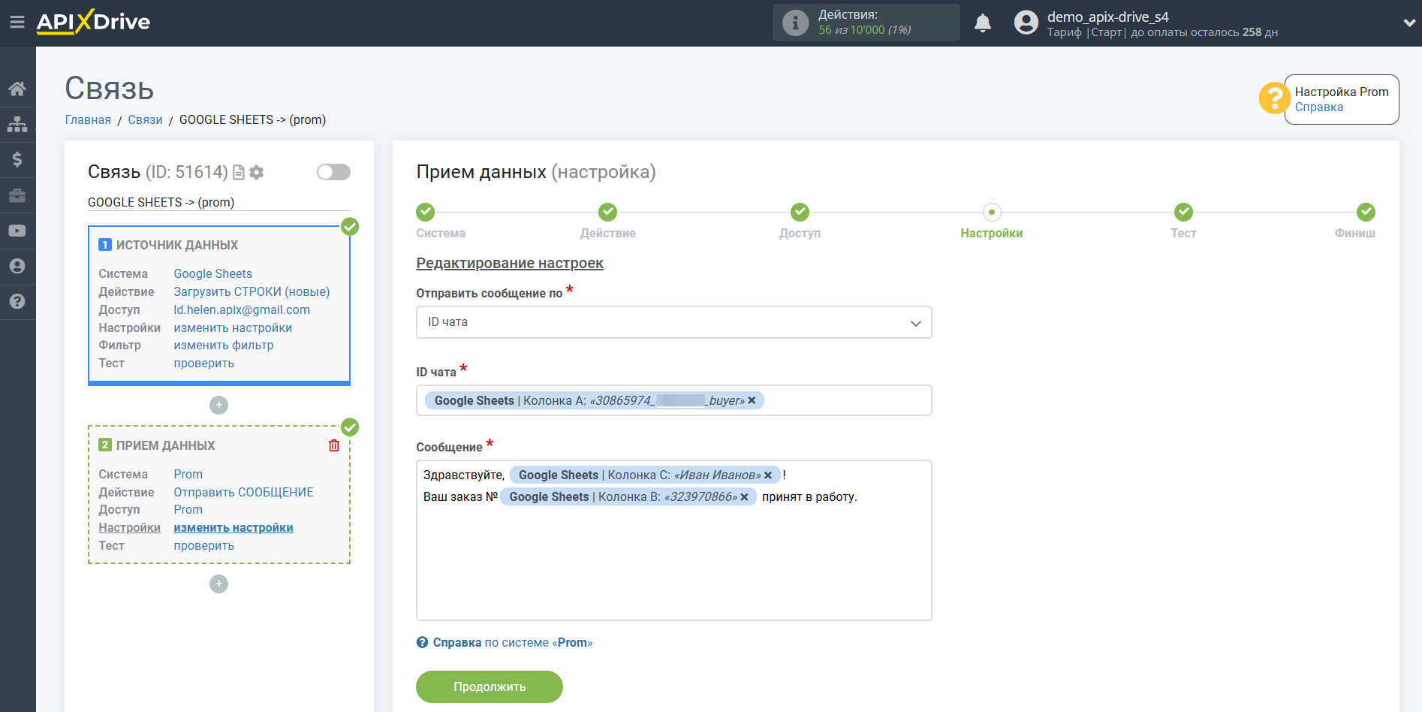Click source 'изменить настройки' link
The image size is (1422, 712).
click(233, 328)
